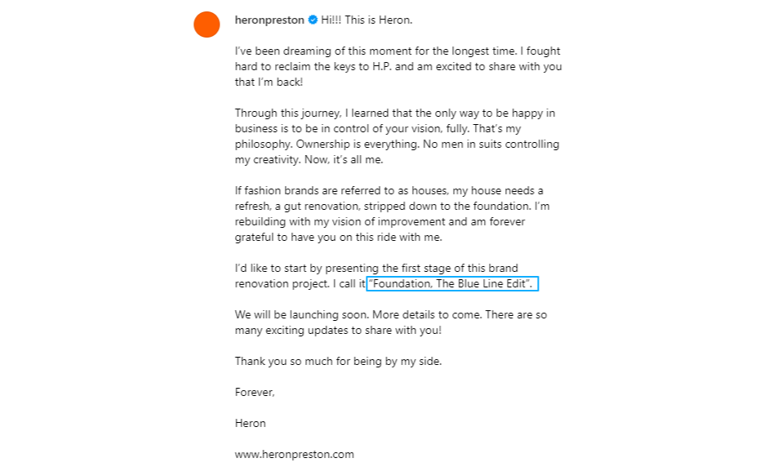Click the www.heronpreston.com website text

pyautogui.click(x=294, y=455)
